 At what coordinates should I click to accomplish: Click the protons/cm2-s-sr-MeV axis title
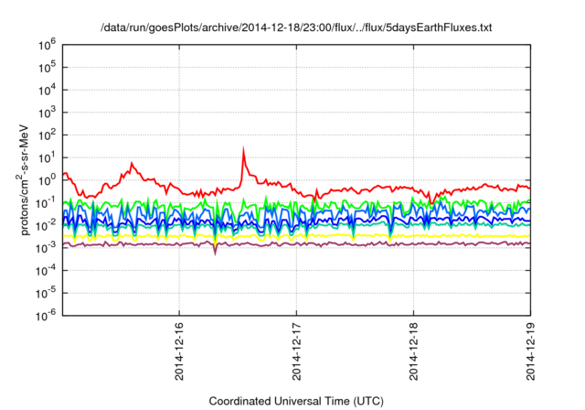pos(23,180)
